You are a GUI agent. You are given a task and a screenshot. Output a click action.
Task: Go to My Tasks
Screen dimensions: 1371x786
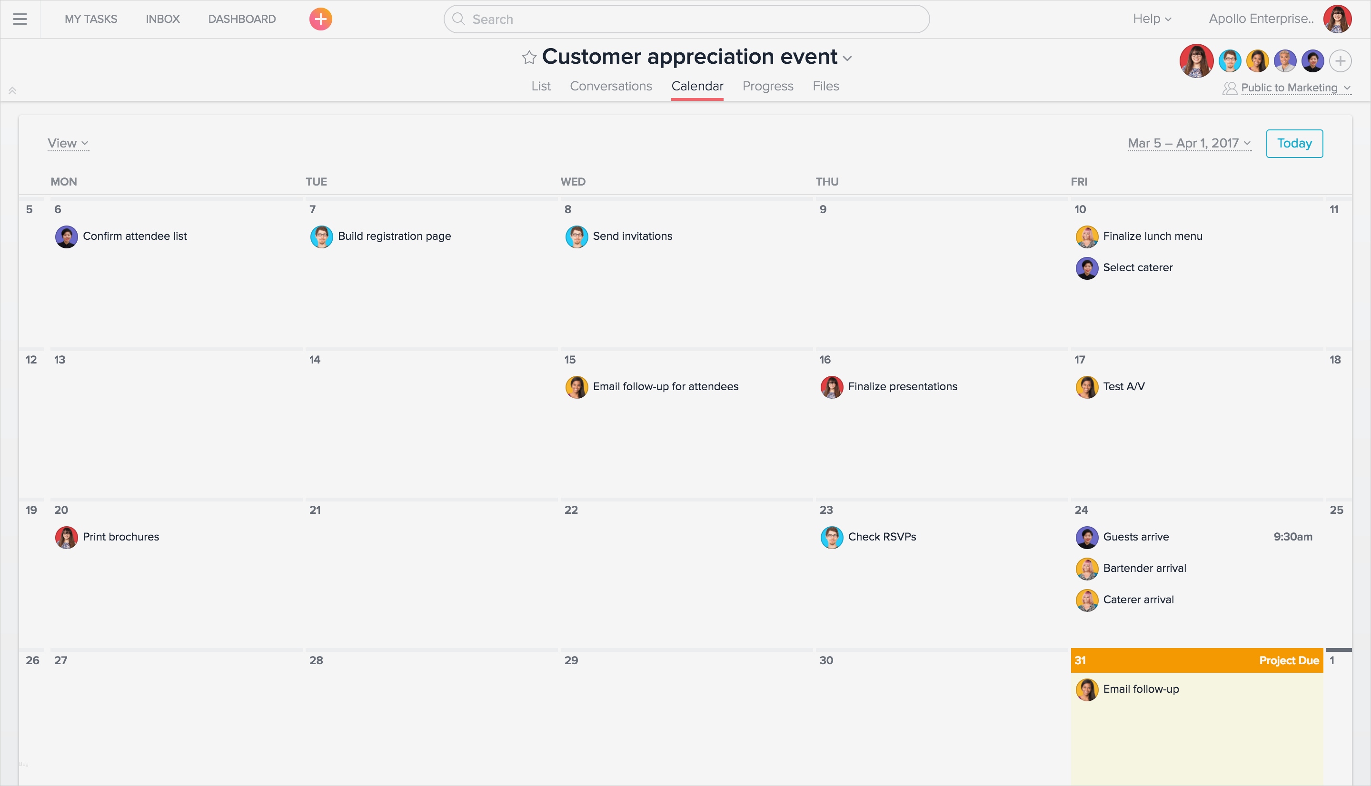(x=91, y=19)
